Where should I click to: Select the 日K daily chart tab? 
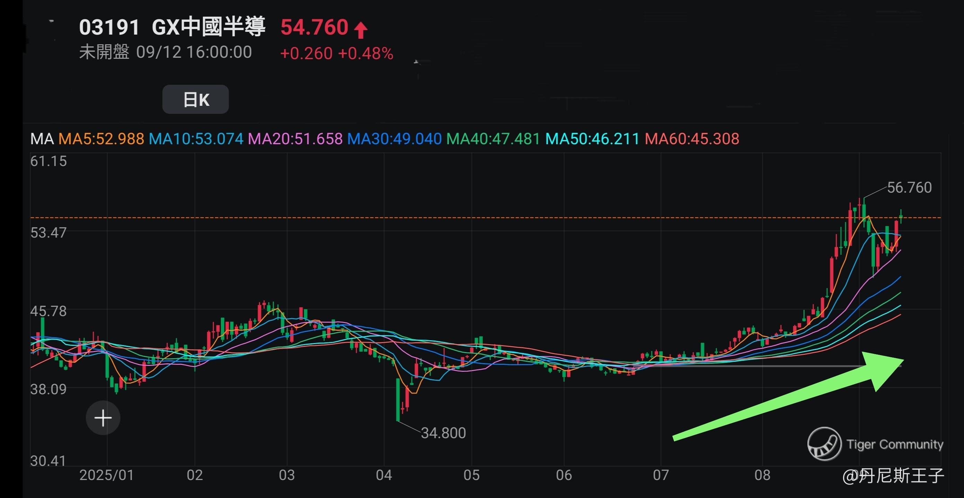click(x=195, y=99)
